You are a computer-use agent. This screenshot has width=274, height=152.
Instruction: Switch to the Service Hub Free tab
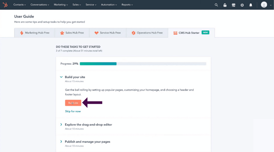click(108, 33)
